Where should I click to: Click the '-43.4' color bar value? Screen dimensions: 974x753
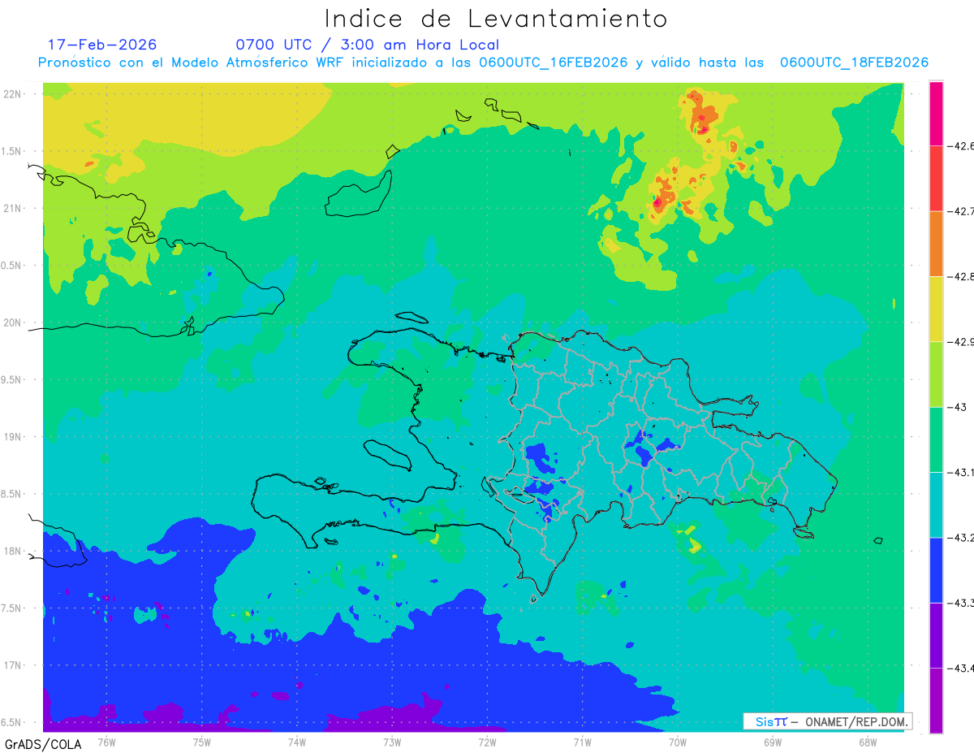960,668
